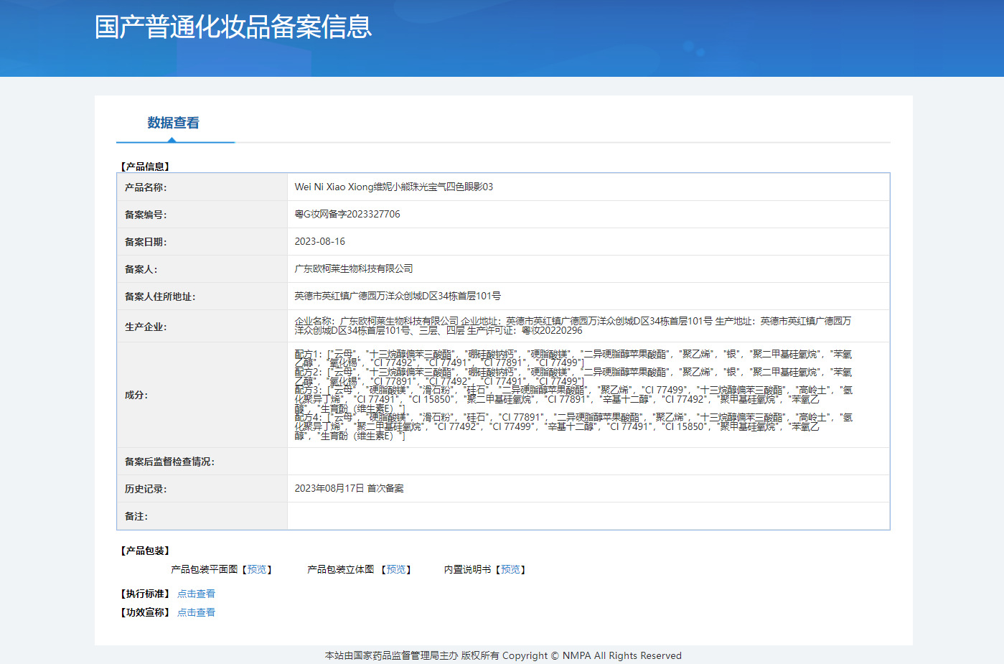Click the 备案日期 row label
The width and height of the screenshot is (1004, 664).
click(x=146, y=242)
